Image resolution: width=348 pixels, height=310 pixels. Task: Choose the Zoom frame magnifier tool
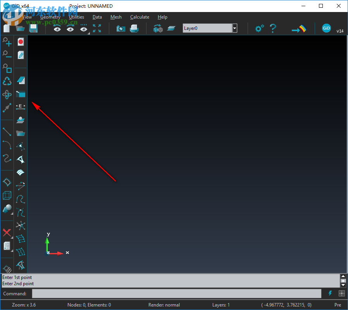(7, 68)
